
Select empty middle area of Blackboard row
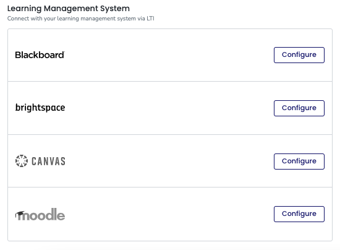coord(169,55)
